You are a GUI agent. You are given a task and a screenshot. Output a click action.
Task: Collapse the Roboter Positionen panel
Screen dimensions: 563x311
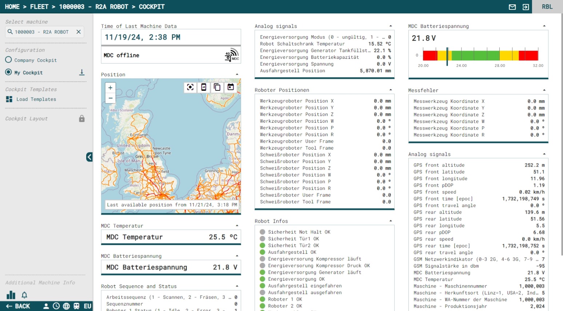[x=391, y=90]
